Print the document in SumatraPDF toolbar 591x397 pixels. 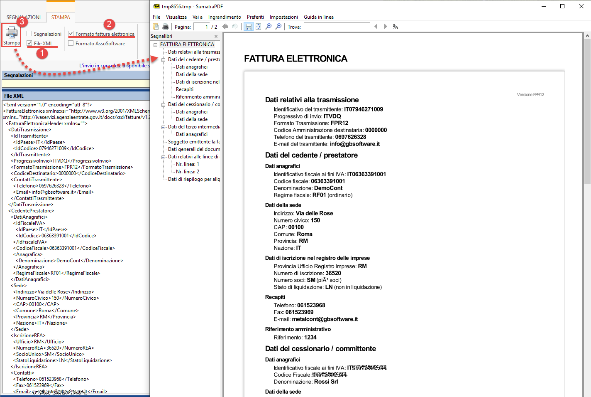click(166, 27)
